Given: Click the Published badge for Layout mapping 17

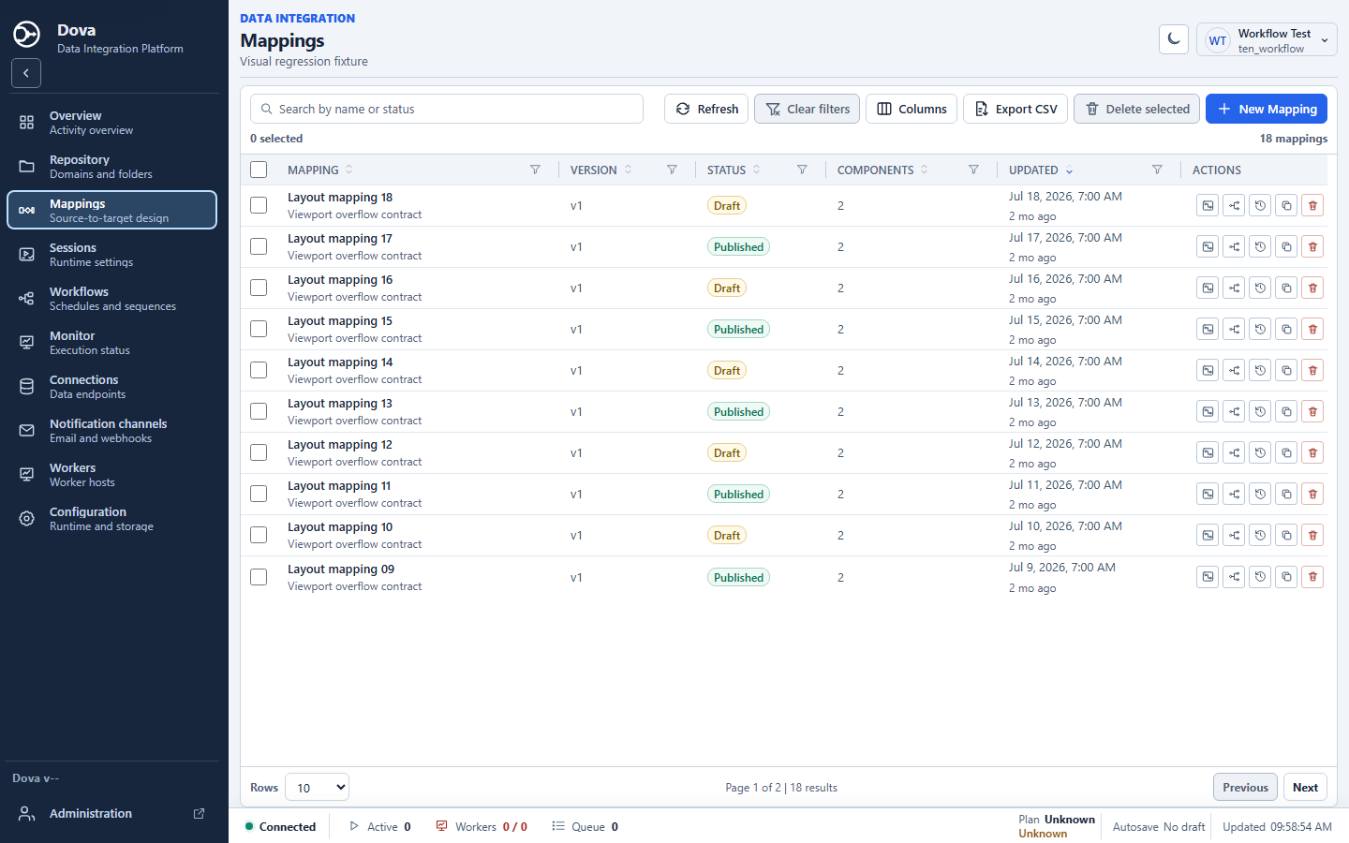Looking at the screenshot, I should click(738, 247).
